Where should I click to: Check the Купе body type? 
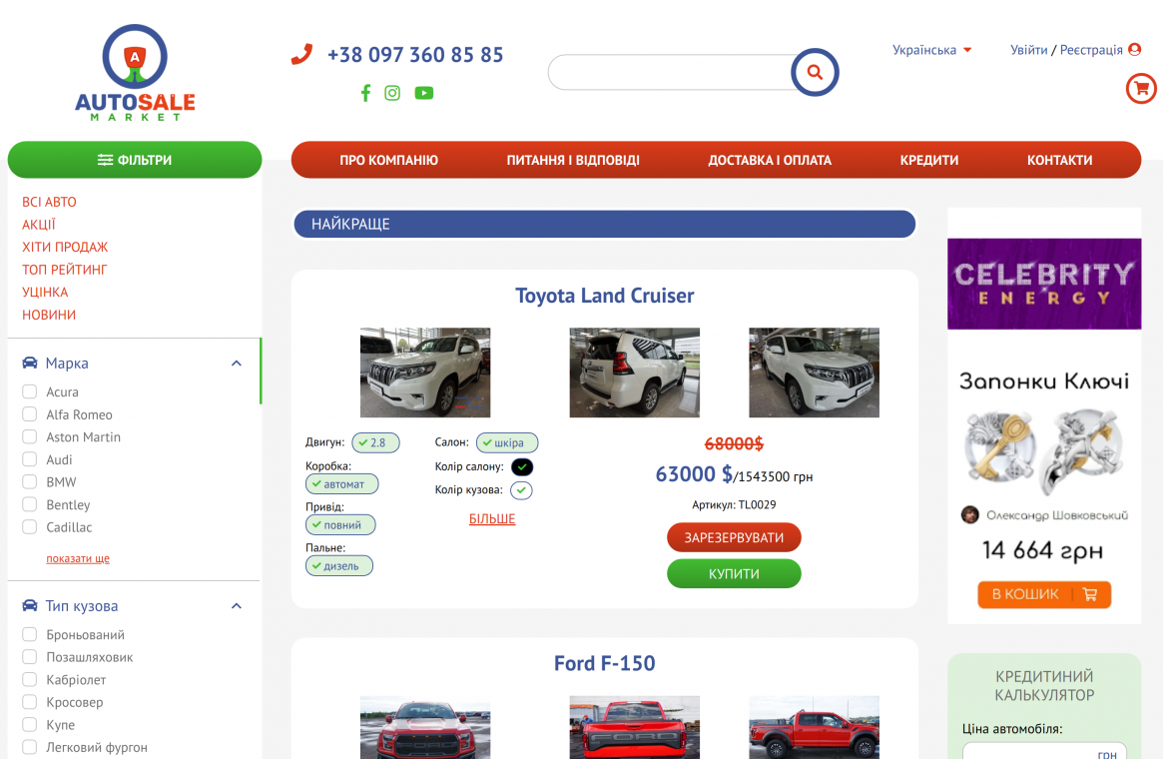[30, 724]
